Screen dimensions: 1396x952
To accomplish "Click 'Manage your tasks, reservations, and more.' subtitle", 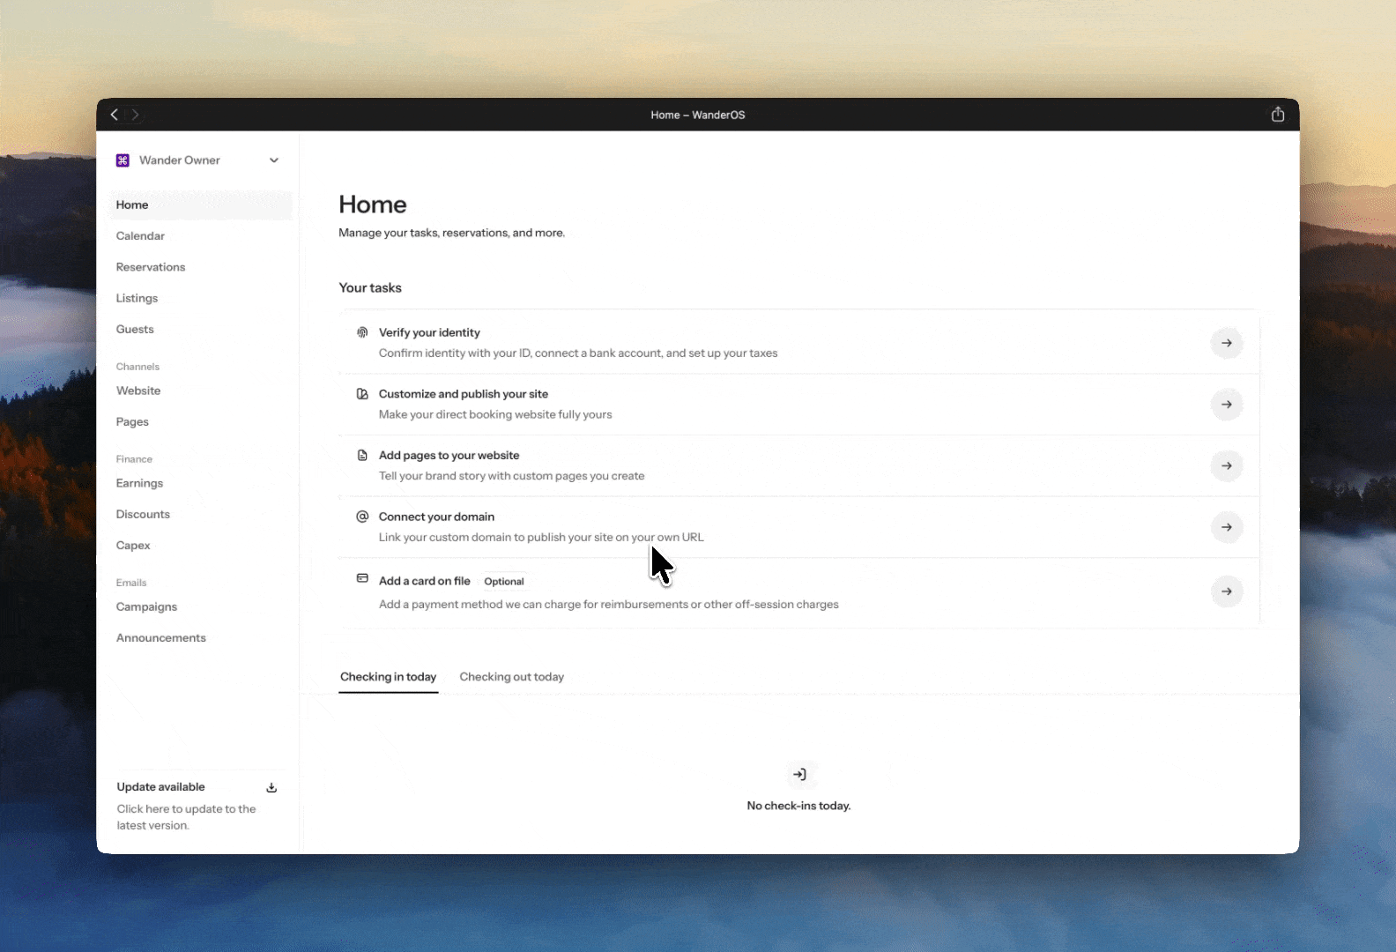I will (x=452, y=233).
